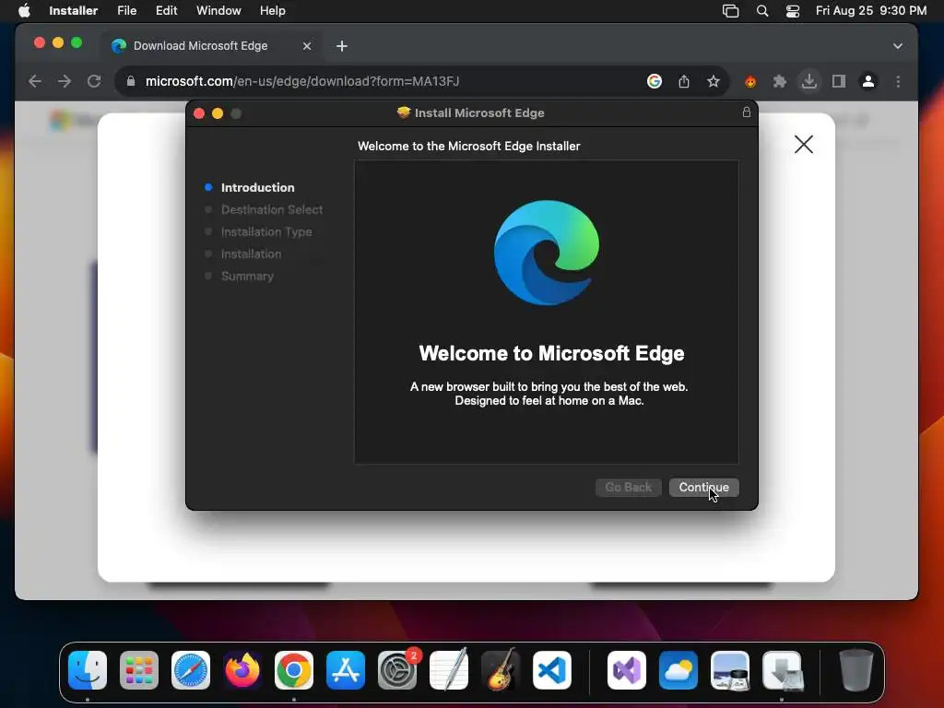The width and height of the screenshot is (944, 708).
Task: Open TextEdit from the Dock
Action: pyautogui.click(x=449, y=670)
